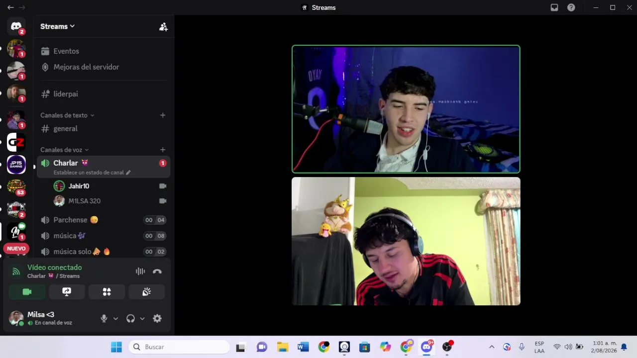
Task: Select user M1LSA 320 in voice channel
Action: pos(109,201)
